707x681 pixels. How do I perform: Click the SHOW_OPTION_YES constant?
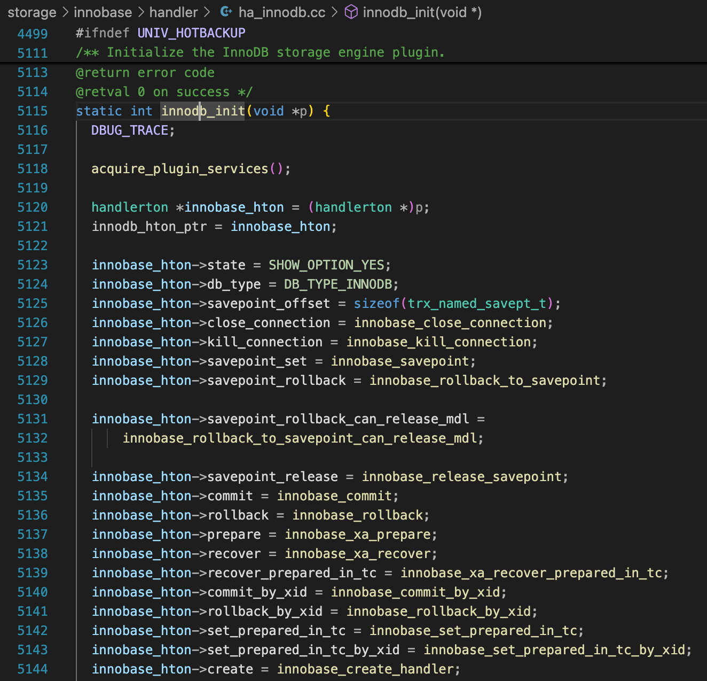point(326,265)
